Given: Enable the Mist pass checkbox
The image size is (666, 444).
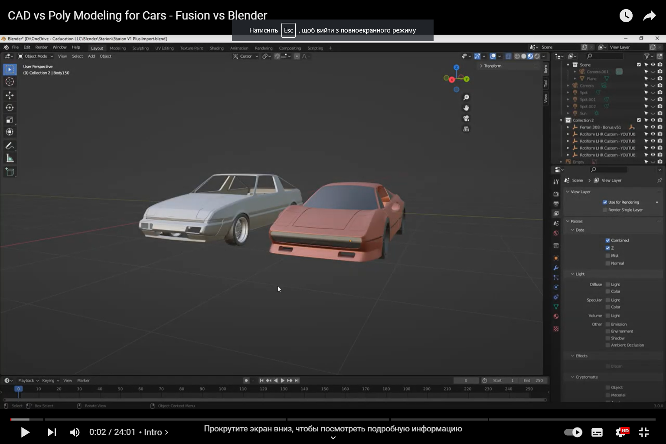Looking at the screenshot, I should pyautogui.click(x=607, y=256).
